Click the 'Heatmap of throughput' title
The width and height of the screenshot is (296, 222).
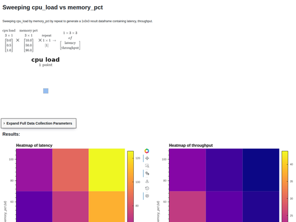click(x=191, y=146)
